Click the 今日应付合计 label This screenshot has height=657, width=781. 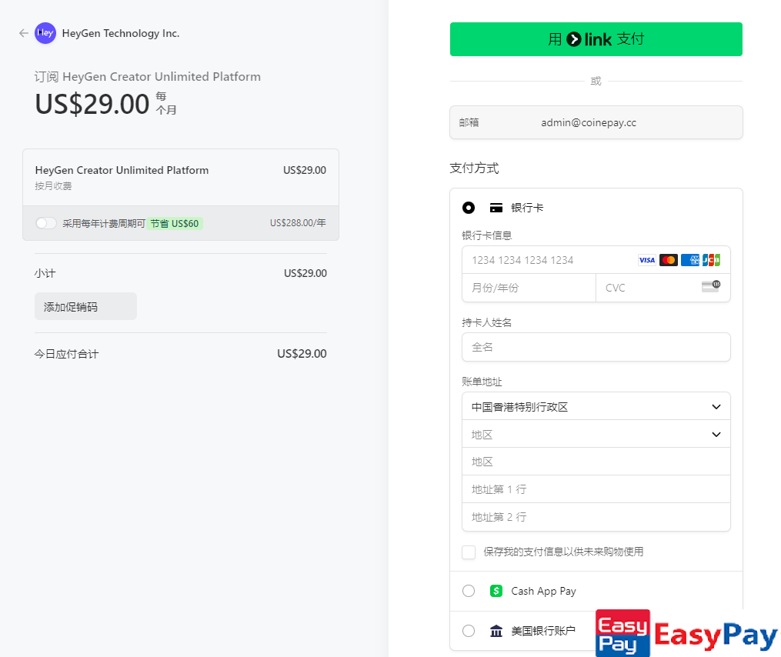[66, 354]
